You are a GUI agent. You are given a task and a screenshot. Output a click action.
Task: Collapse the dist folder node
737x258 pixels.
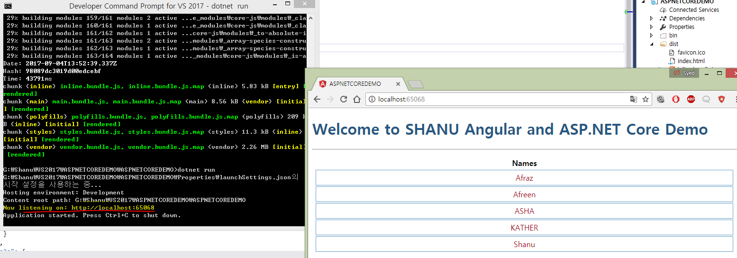pos(652,44)
